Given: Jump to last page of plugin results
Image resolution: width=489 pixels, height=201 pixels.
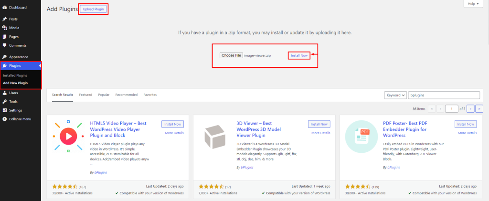Looking at the screenshot, I should click(479, 108).
